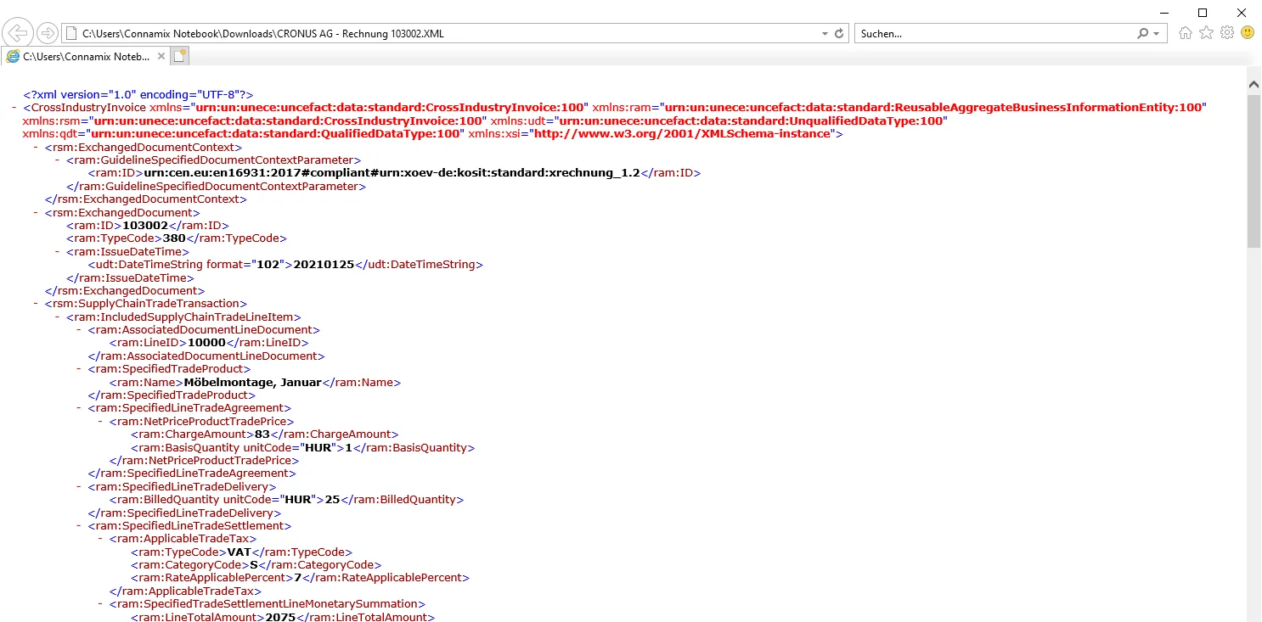Close the current XML tab
This screenshot has height=622, width=1262.
click(x=161, y=57)
